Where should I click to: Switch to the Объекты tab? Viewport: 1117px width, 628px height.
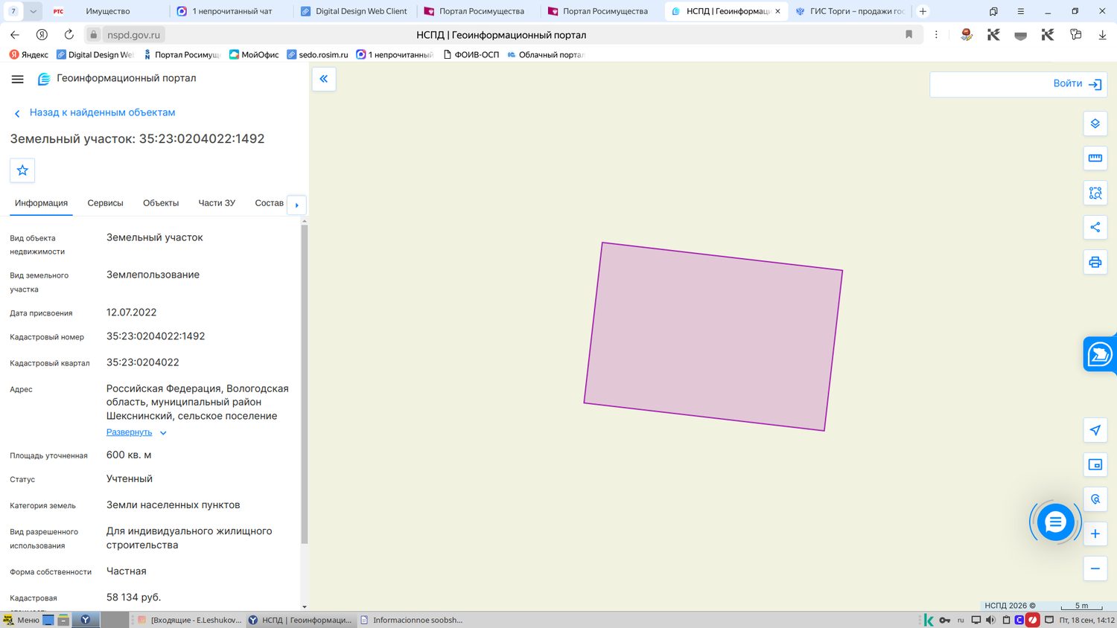pyautogui.click(x=161, y=203)
